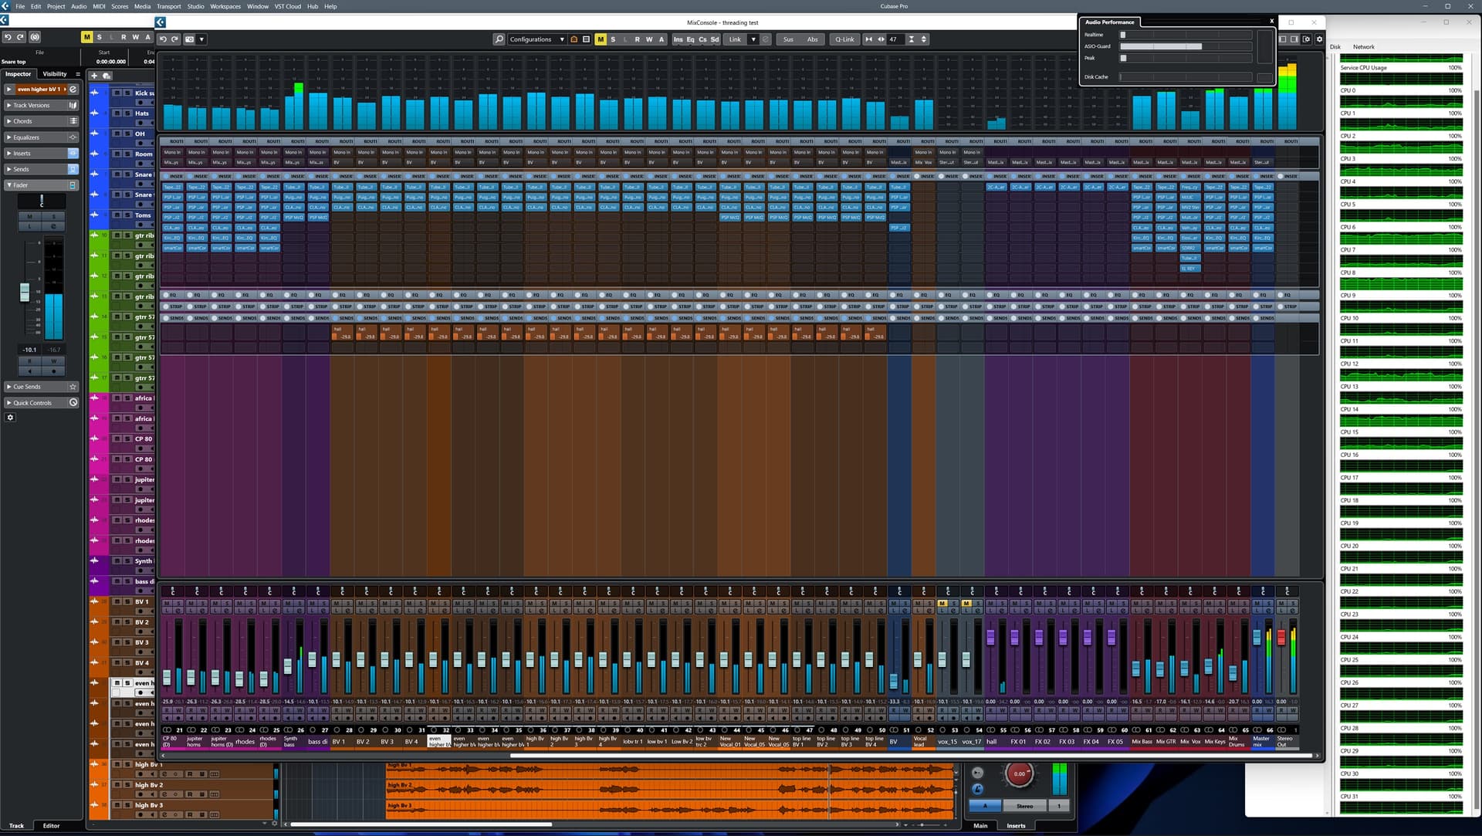The height and width of the screenshot is (836, 1482).
Task: Click MixConsole undo arrow icon
Action: point(163,39)
